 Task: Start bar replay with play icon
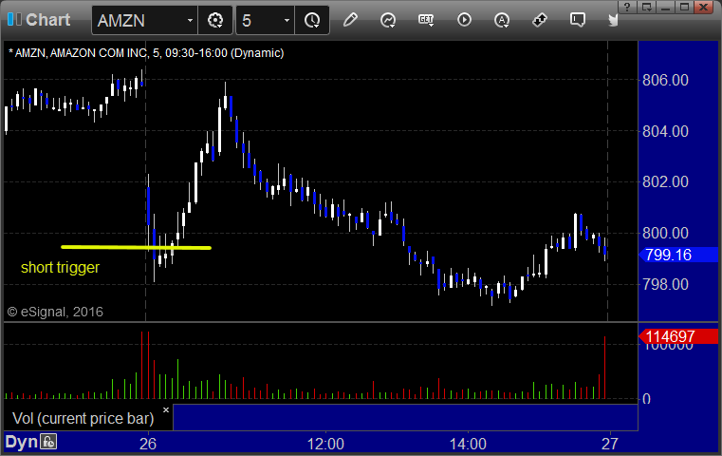coord(464,20)
